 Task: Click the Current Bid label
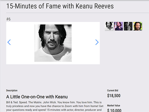click(x=113, y=90)
